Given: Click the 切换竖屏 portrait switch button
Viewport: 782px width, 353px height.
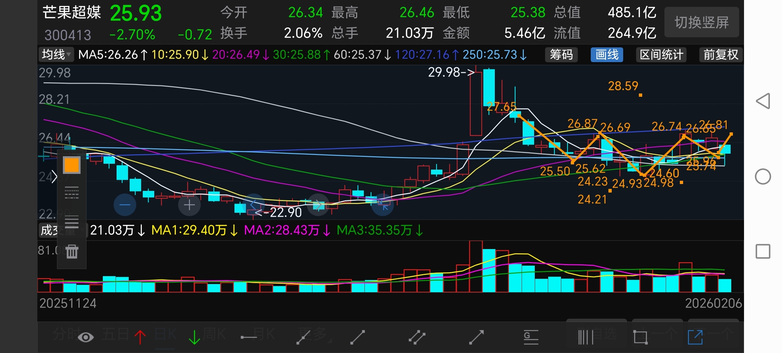Looking at the screenshot, I should (x=701, y=22).
